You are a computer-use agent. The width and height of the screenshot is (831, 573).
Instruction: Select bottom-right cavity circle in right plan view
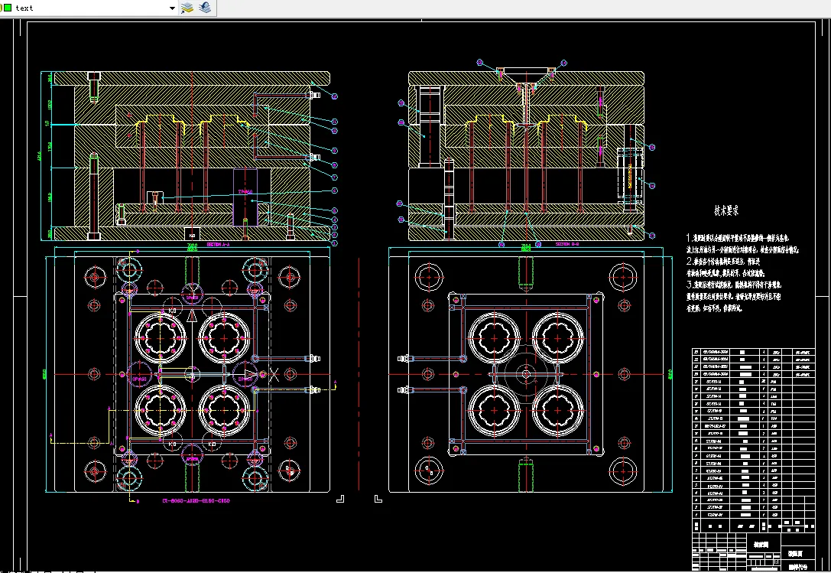557,409
